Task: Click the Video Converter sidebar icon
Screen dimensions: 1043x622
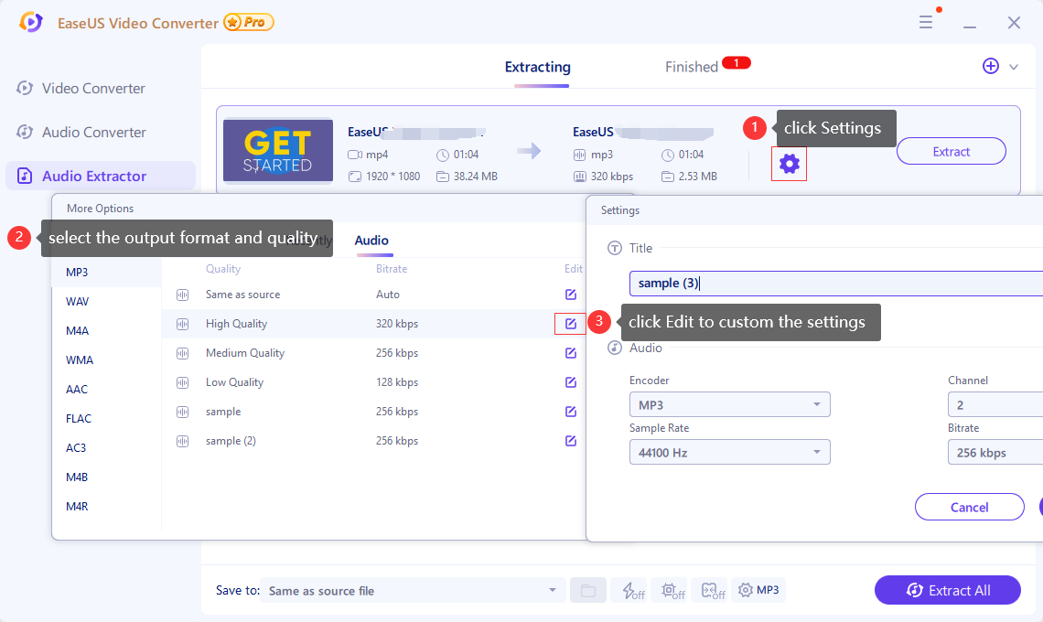Action: tap(25, 88)
